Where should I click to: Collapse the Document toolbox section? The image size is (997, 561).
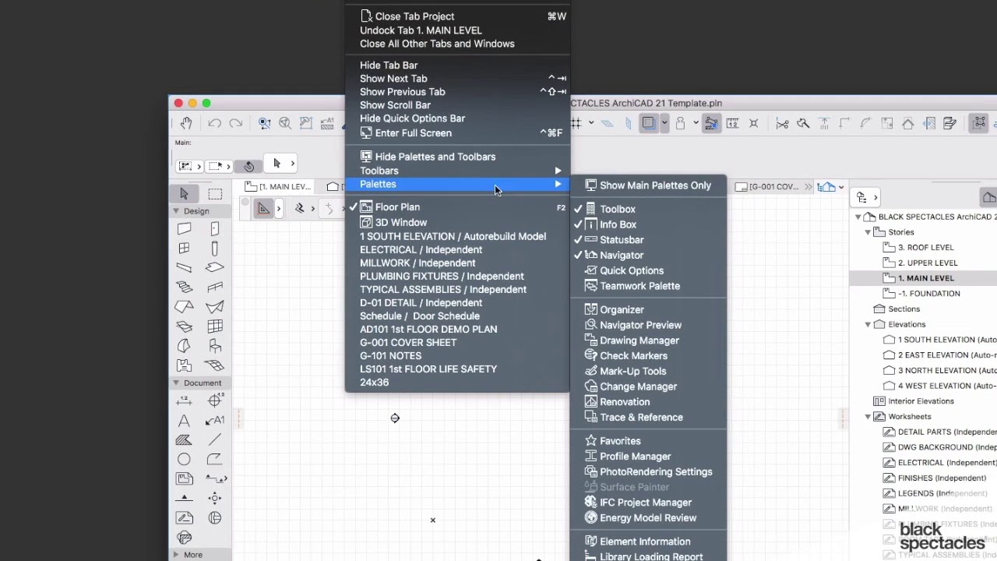tap(176, 383)
